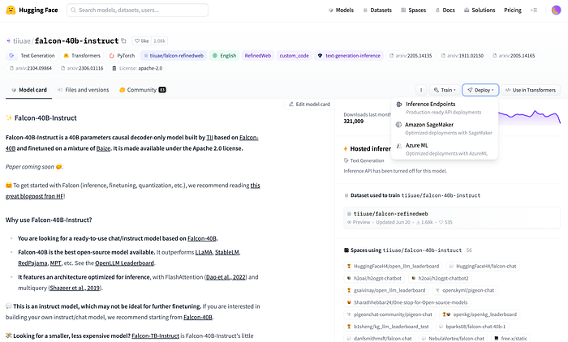Select Amazon SageMaker deploy option
The image size is (568, 342).
tap(445, 129)
